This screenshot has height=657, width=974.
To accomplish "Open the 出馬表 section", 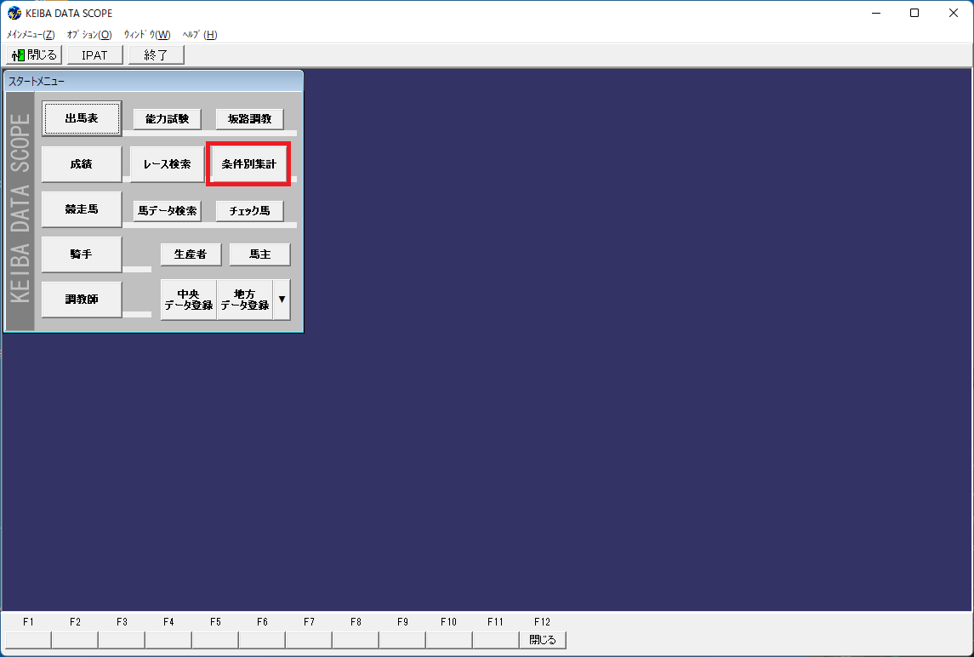I will 82,118.
